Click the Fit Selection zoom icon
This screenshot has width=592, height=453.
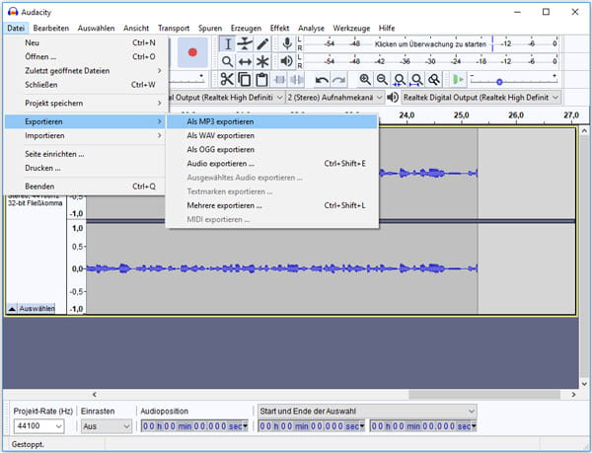tap(400, 80)
